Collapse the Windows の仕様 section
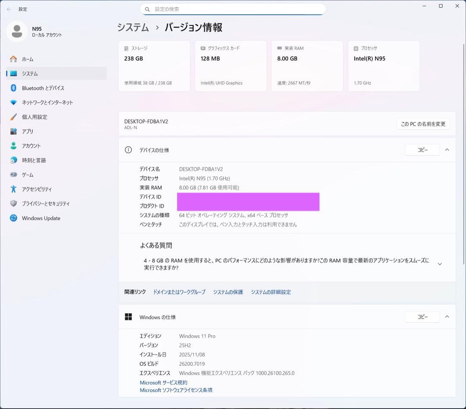Screen dimensions: 466x409 [x=447, y=317]
